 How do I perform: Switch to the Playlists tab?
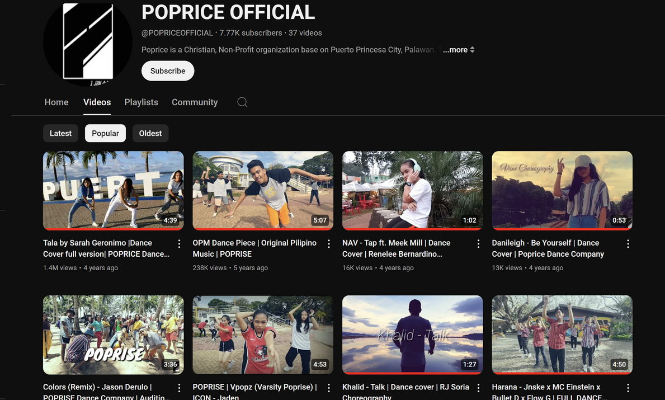click(141, 102)
